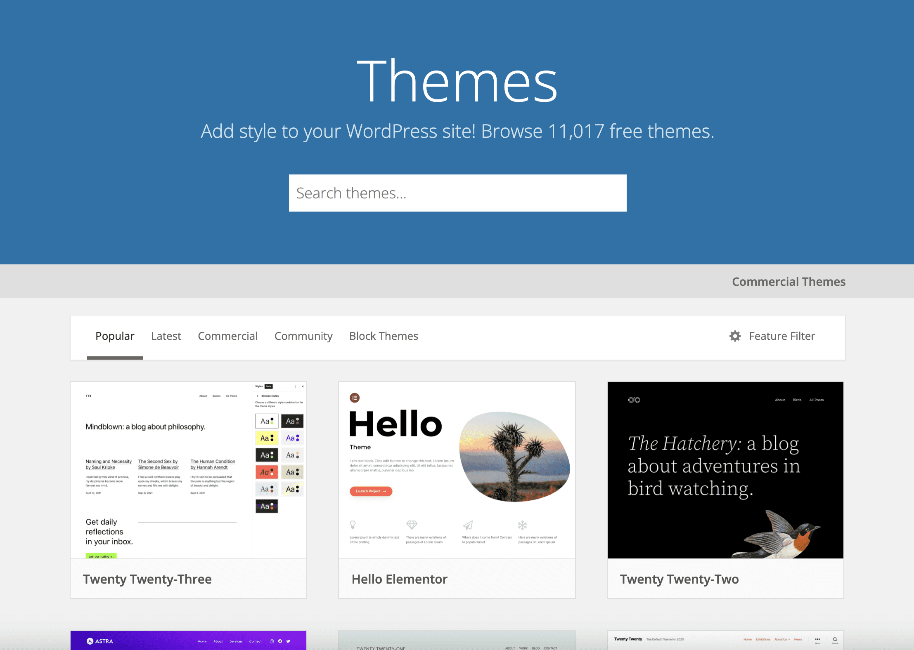Close the Styles Beta panel
Screen dimensions: 914x650
coord(303,386)
